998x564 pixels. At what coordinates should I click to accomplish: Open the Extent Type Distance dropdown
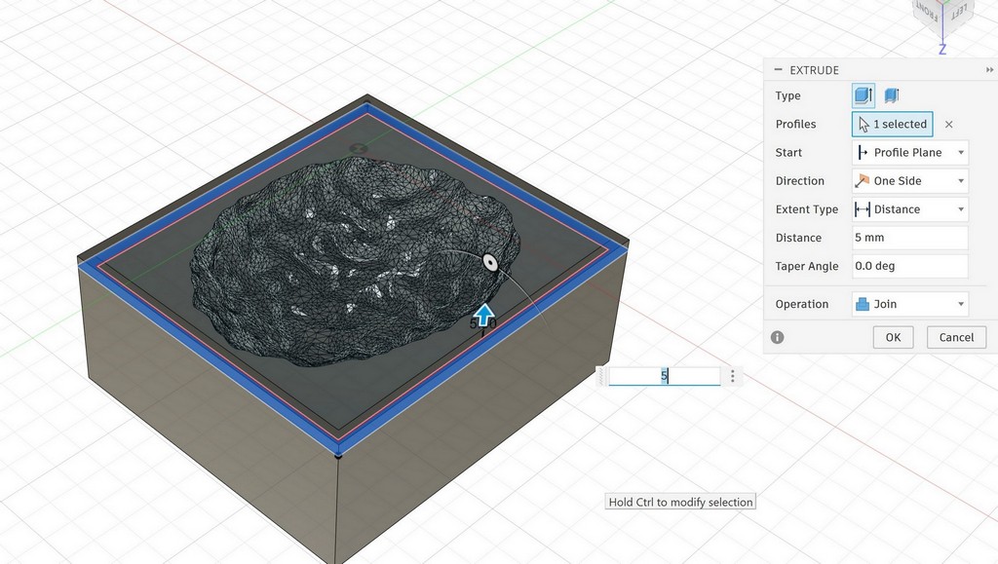(x=910, y=209)
